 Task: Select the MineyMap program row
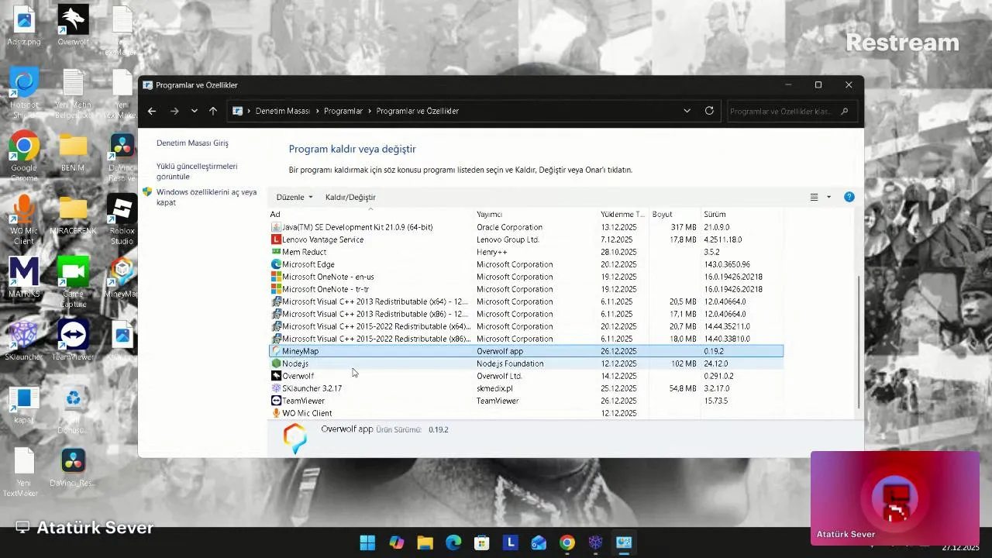tap(526, 351)
